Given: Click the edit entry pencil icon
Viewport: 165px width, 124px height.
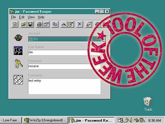Looking at the screenshot, I should pos(71,24).
